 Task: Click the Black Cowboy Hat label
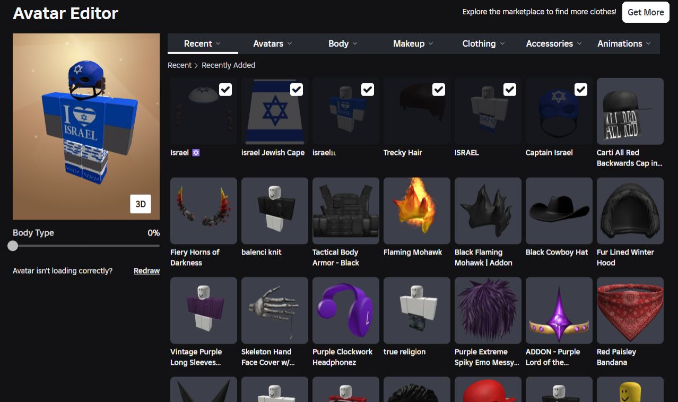click(557, 252)
